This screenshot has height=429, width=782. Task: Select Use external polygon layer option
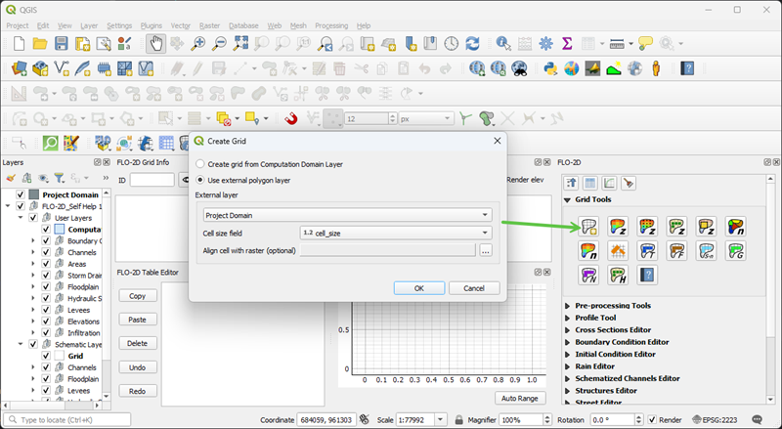(201, 180)
